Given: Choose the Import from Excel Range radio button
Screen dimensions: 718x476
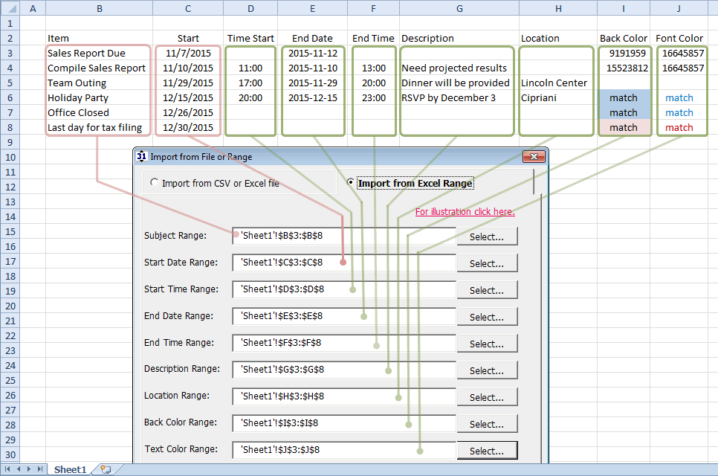Looking at the screenshot, I should pos(351,183).
